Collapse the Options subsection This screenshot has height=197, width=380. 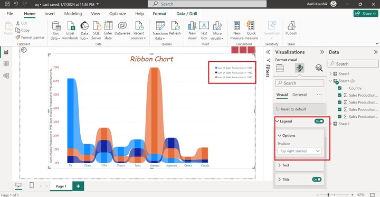(x=279, y=135)
